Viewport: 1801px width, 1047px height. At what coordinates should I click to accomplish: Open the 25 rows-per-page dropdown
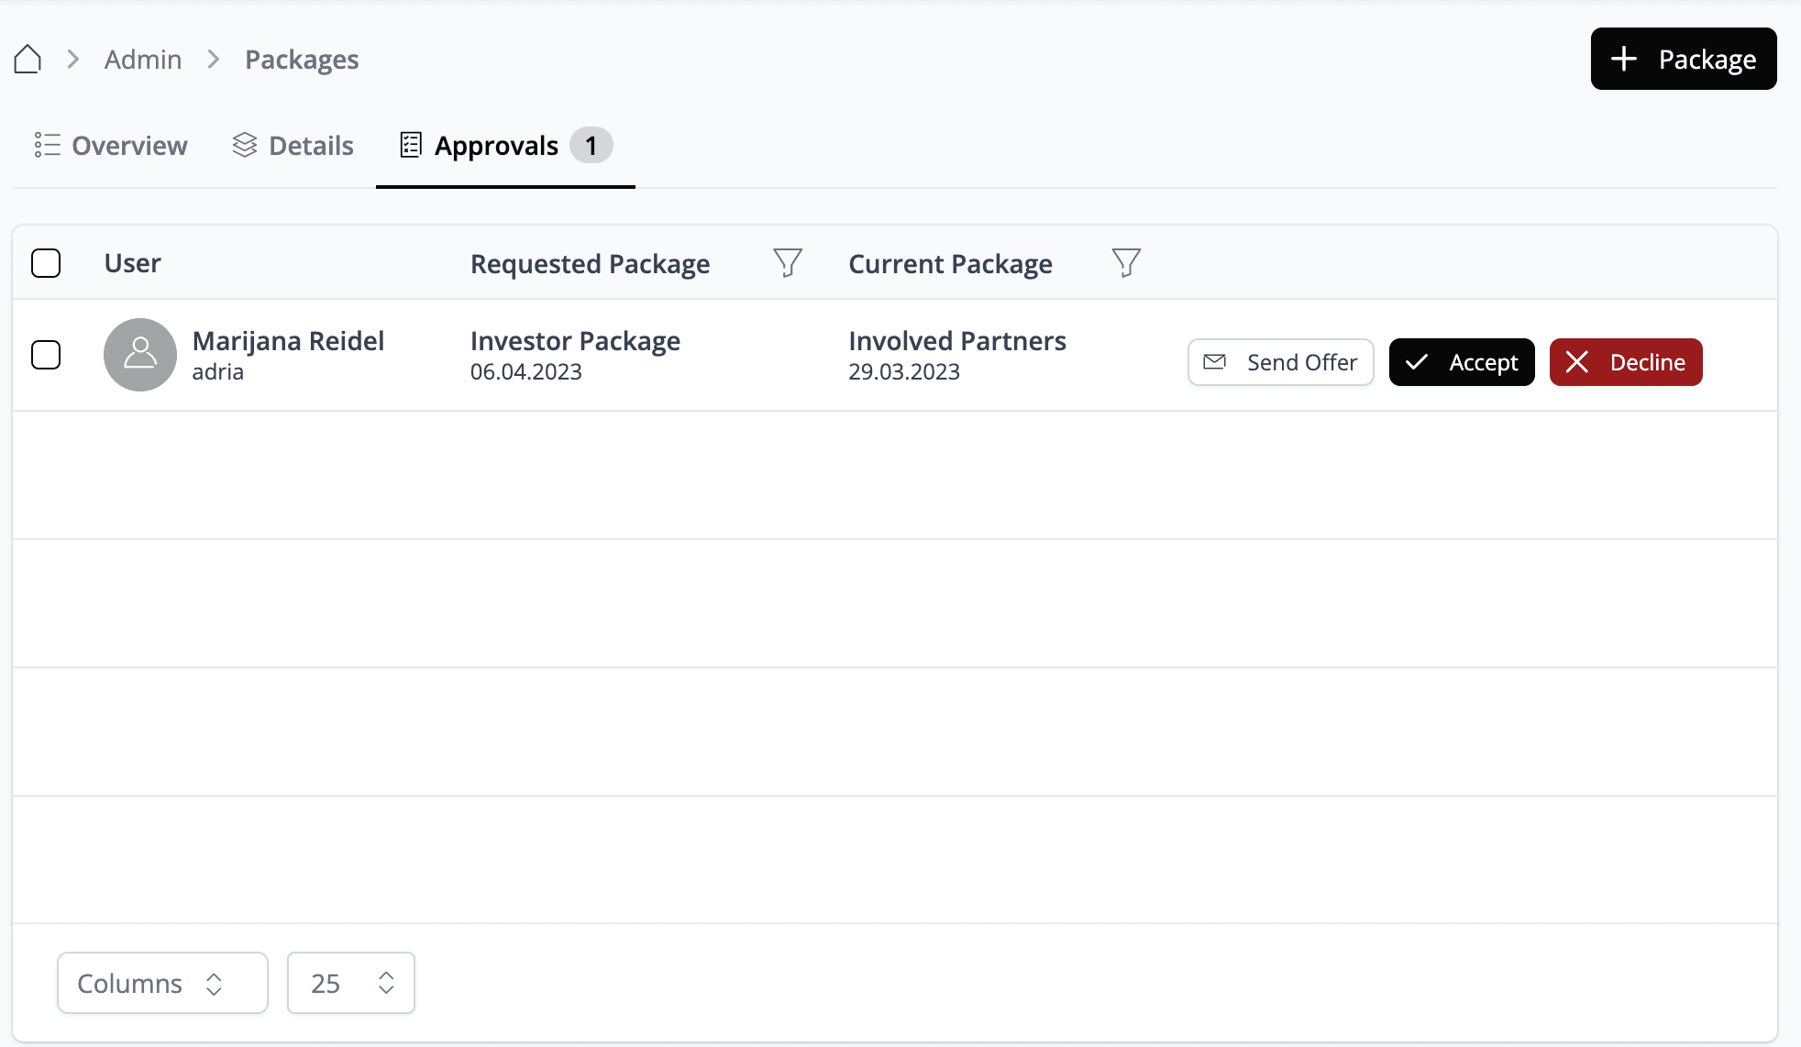click(350, 983)
